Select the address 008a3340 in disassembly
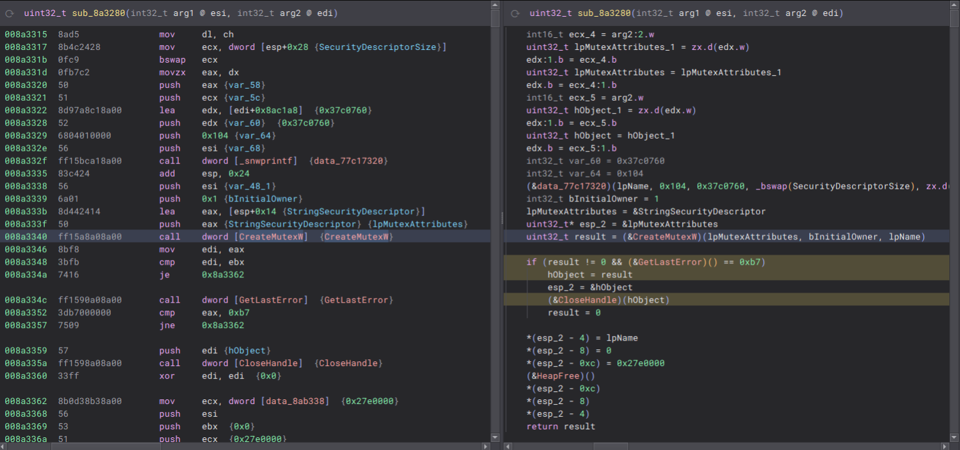Viewport: 960px width, 450px height. point(25,237)
